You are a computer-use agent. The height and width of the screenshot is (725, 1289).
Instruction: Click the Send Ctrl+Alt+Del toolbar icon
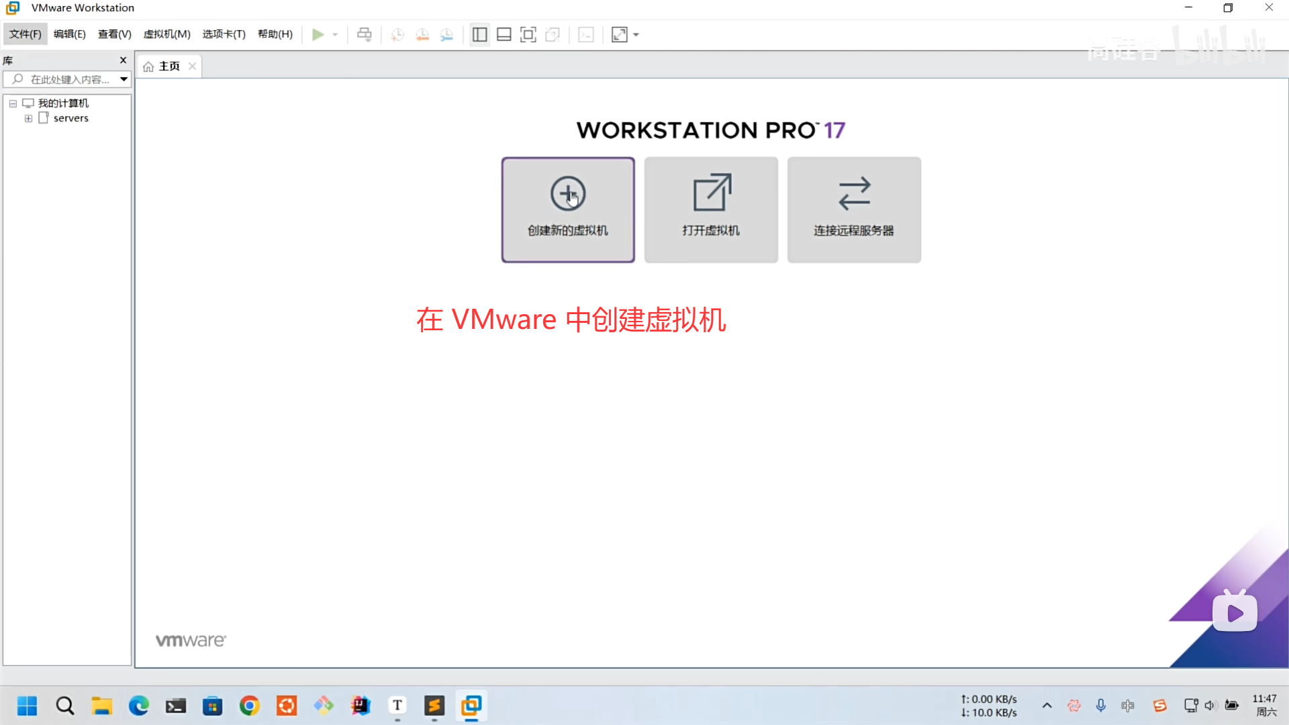tap(365, 35)
